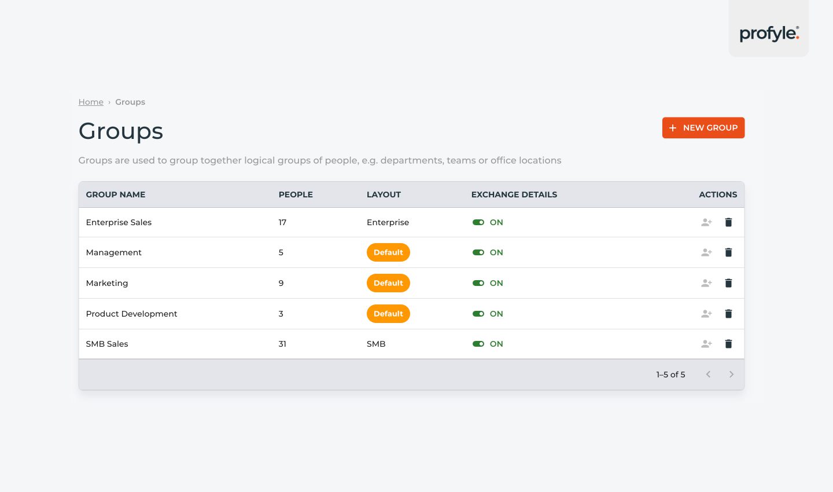Viewport: 833px width, 492px height.
Task: Open the Management group
Action: 114,252
